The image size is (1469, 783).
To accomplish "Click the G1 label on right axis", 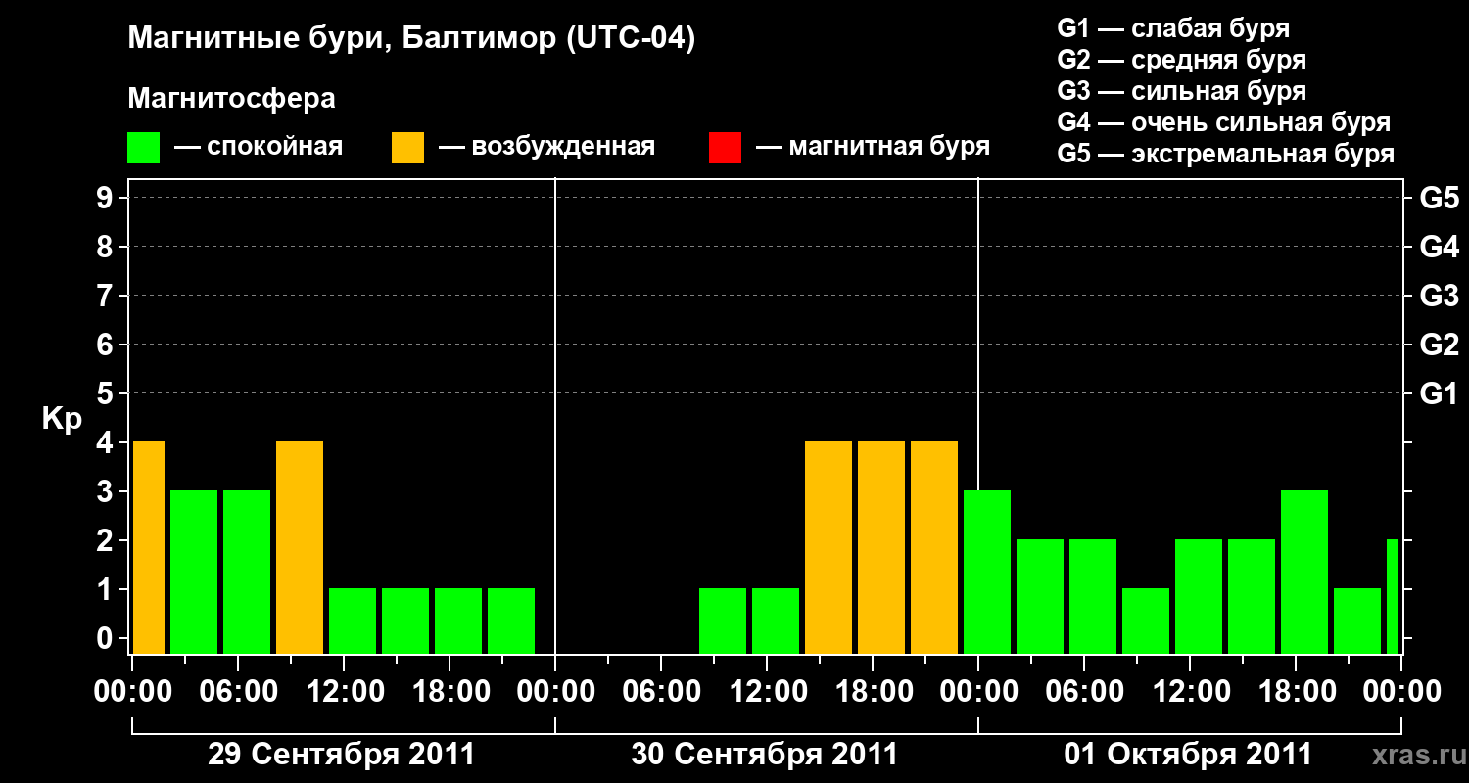I will [1440, 393].
